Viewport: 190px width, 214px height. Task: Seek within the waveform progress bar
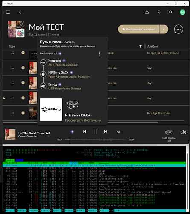[x=95, y=140]
